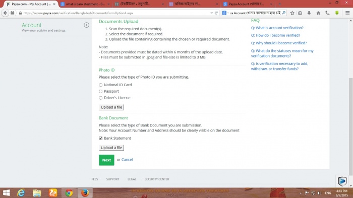Click the browser back arrow button

pos(5,13)
